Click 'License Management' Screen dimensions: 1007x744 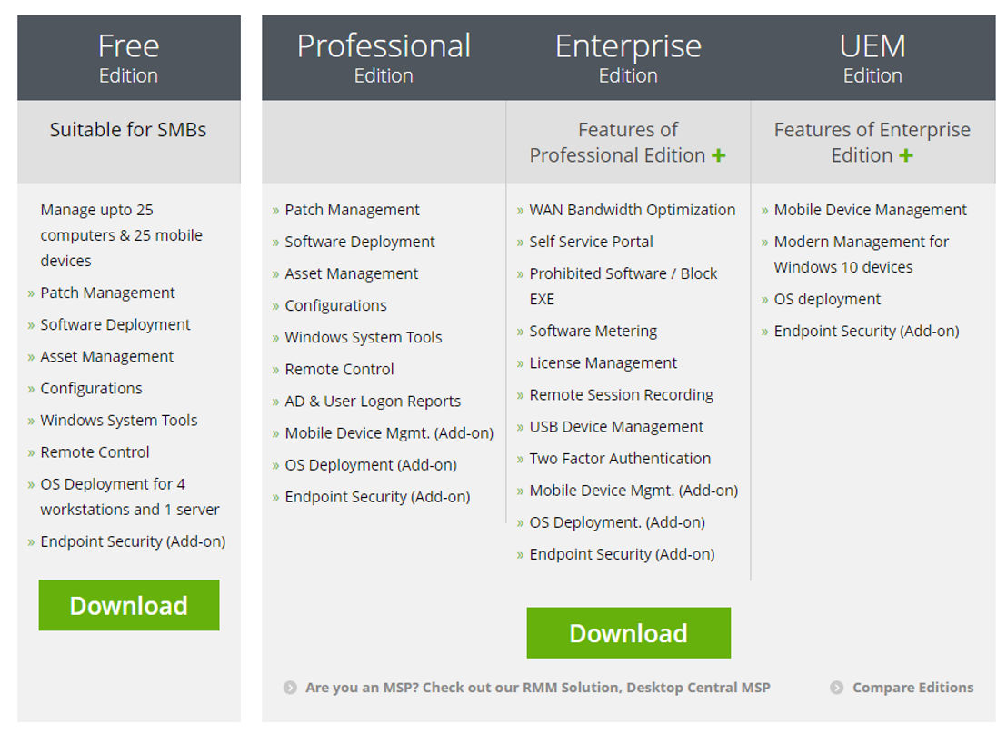[603, 362]
